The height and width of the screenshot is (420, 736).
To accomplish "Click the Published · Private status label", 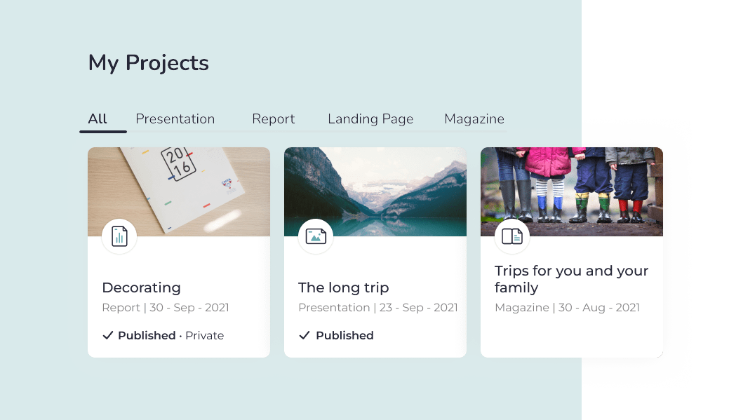I will tap(171, 336).
